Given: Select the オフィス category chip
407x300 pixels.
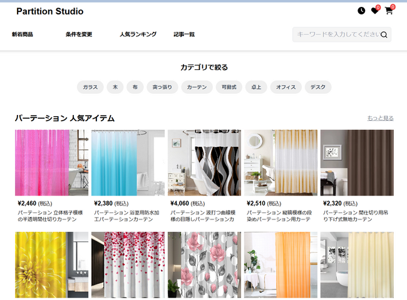Looking at the screenshot, I should pos(286,87).
